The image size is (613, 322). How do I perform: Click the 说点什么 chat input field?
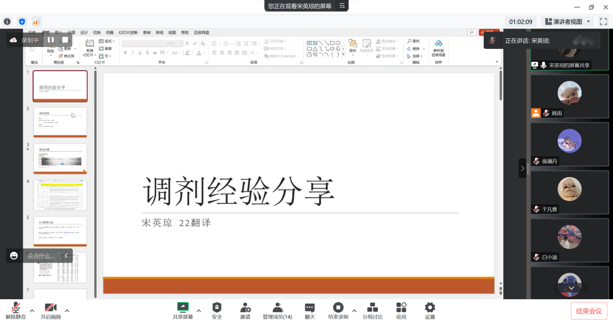click(x=41, y=256)
